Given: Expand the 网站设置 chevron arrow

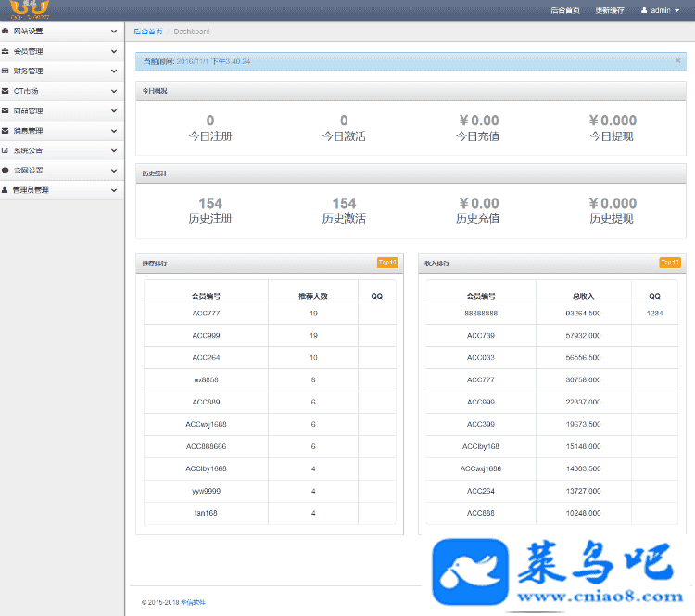Looking at the screenshot, I should [x=114, y=32].
